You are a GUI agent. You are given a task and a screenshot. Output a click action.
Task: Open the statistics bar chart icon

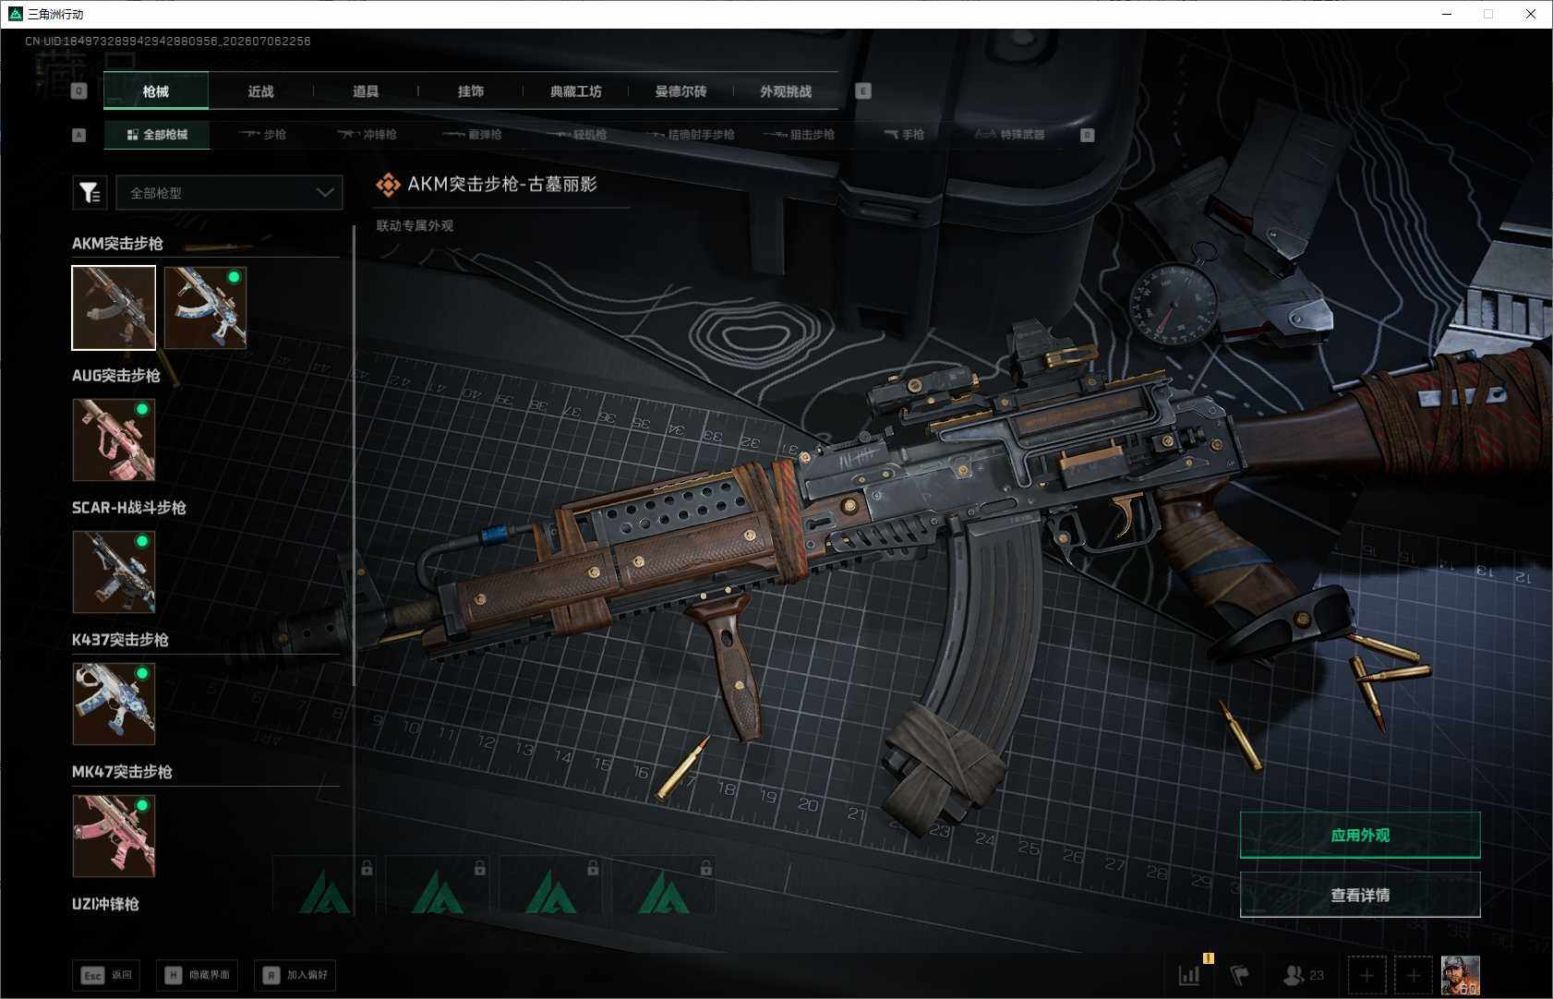[1189, 974]
